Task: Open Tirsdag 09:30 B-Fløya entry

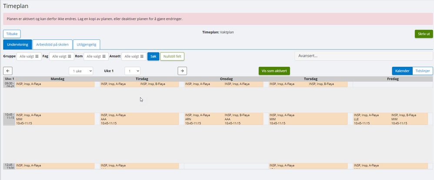Action: 159,84
